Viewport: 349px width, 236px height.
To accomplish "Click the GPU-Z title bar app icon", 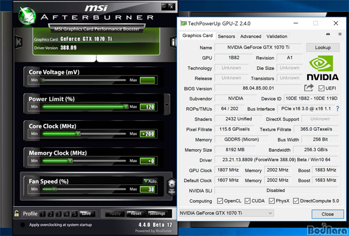I will pyautogui.click(x=183, y=23).
